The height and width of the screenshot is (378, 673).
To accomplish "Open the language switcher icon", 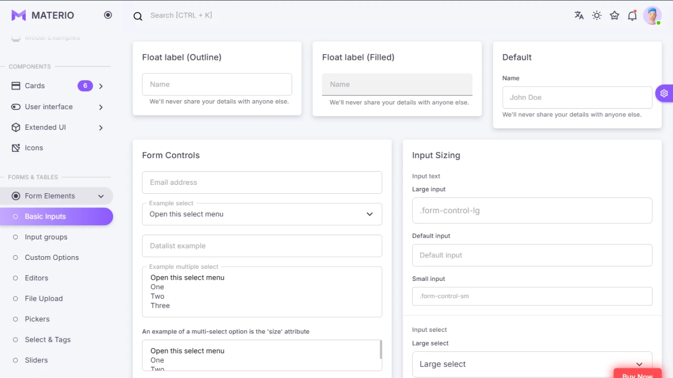I will point(579,15).
